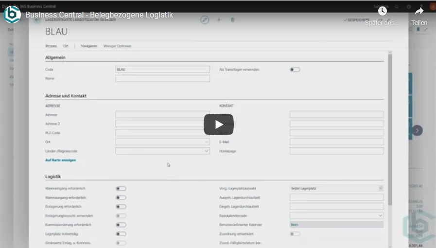Click the right arrow next-page chevron
Screen dimensions: 436x248
418,130
